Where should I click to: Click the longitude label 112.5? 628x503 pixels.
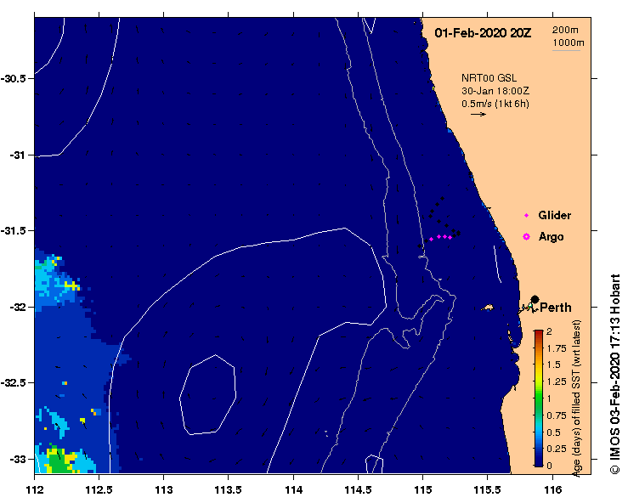pyautogui.click(x=99, y=489)
